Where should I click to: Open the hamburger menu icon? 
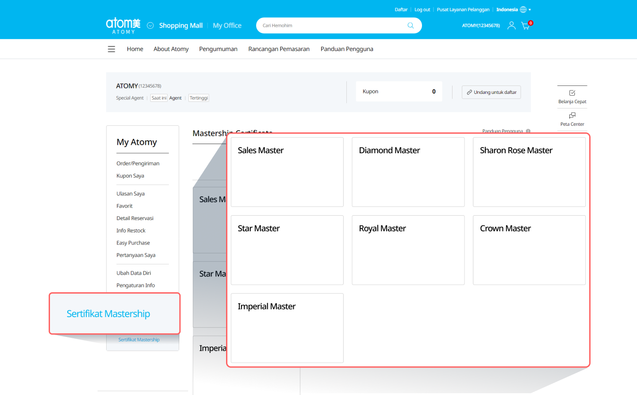click(x=111, y=49)
